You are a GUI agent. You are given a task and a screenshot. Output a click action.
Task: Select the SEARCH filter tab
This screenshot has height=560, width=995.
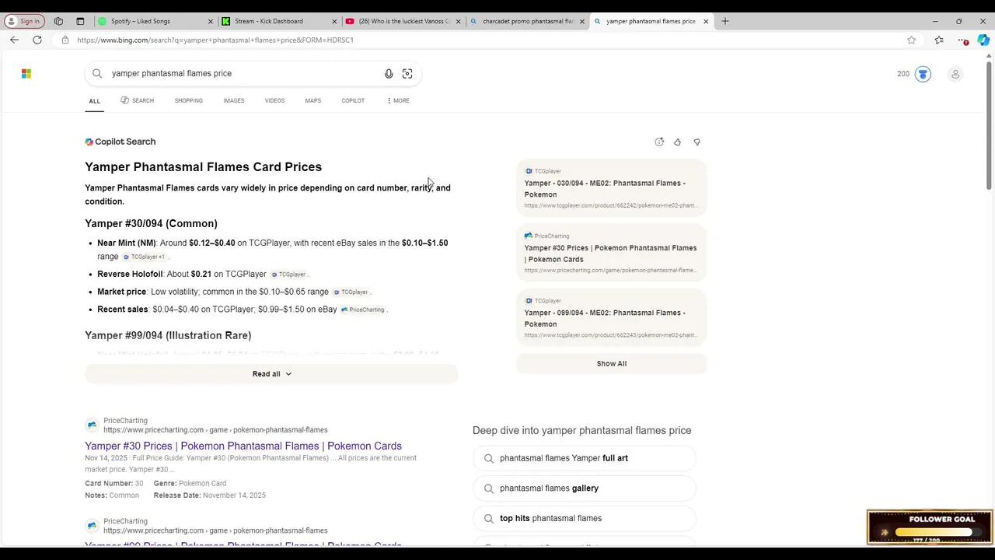138,100
